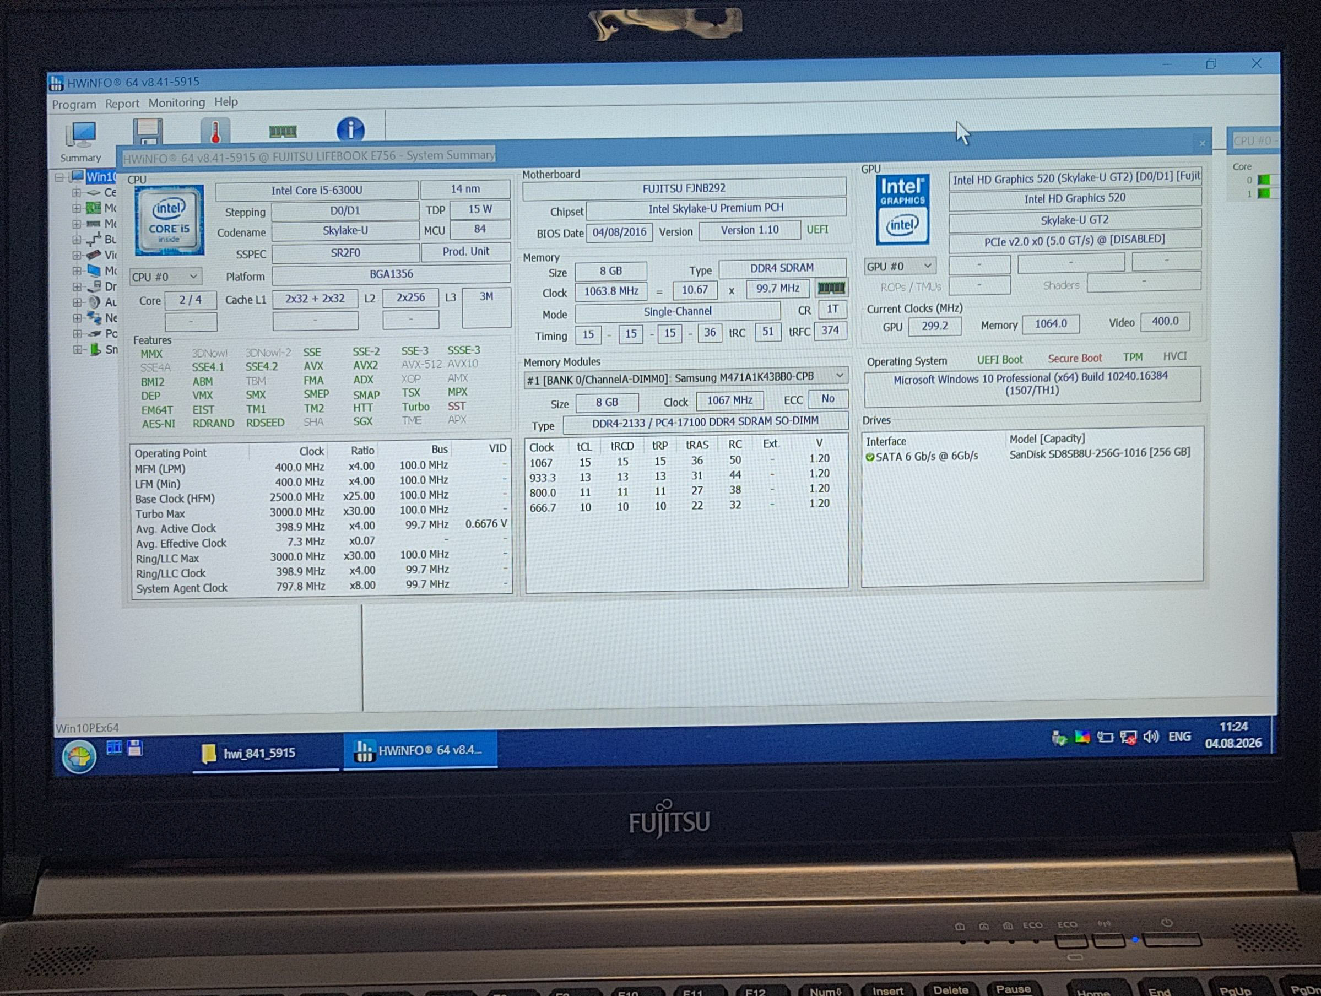Expand the 'Sm' battery tree node

77,350
